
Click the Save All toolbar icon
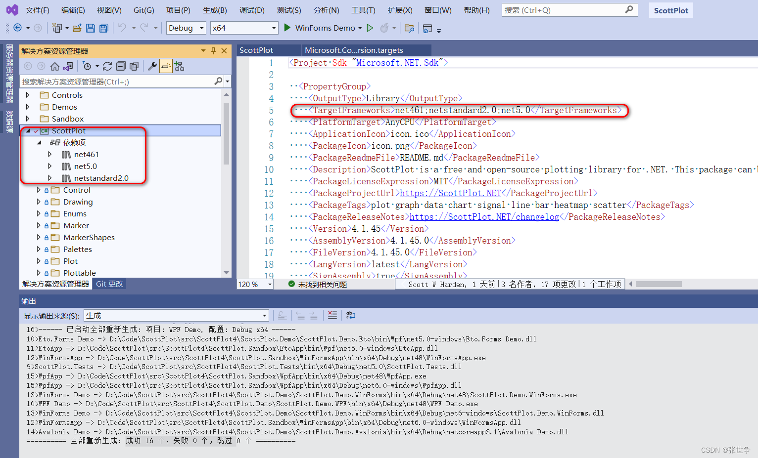pyautogui.click(x=103, y=28)
